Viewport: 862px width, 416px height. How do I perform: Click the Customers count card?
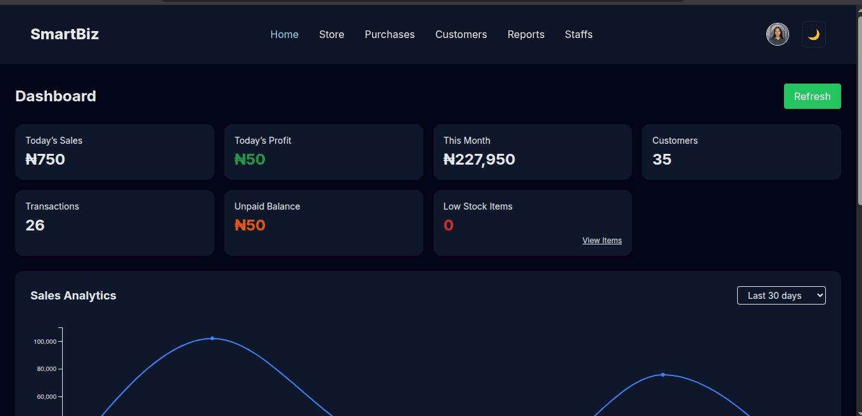[741, 152]
